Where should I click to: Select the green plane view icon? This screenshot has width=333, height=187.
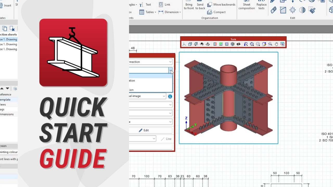click(x=221, y=44)
